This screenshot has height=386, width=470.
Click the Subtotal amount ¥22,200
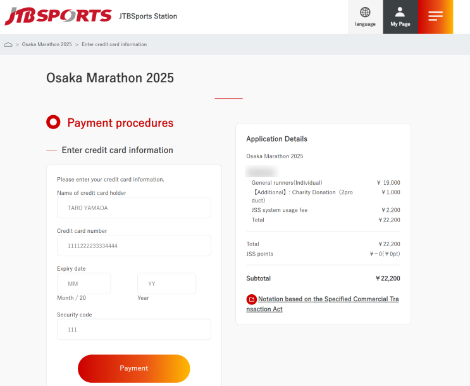[x=387, y=278]
